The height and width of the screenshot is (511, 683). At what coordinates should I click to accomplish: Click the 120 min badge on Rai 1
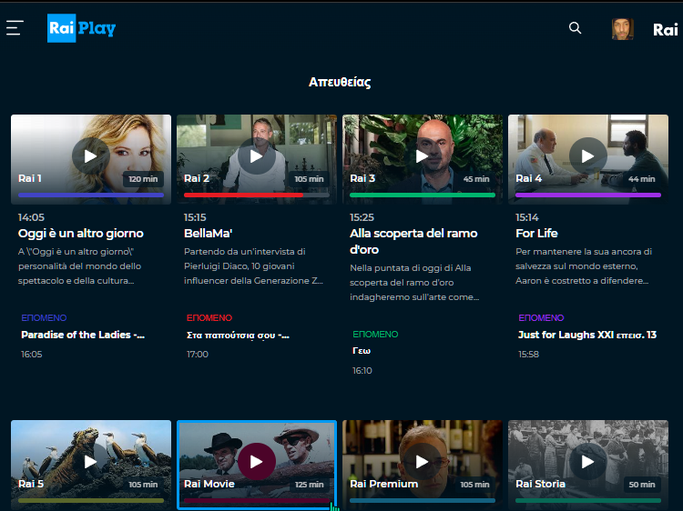[143, 179]
